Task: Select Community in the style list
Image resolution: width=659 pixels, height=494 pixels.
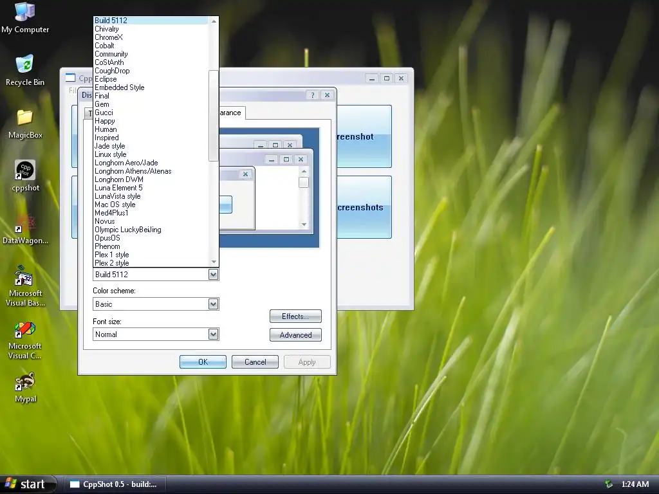Action: [151, 54]
